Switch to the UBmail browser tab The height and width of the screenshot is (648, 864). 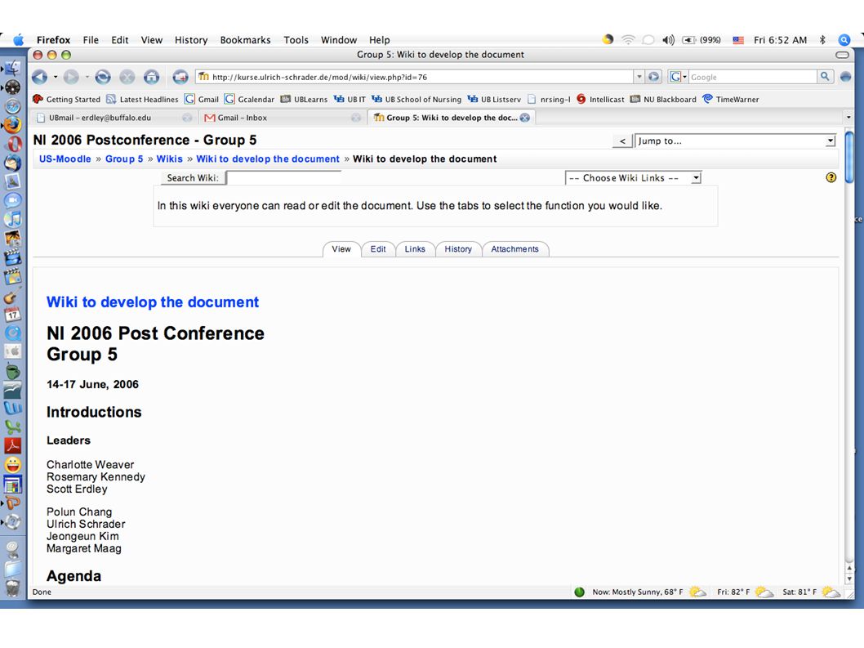[x=113, y=118]
